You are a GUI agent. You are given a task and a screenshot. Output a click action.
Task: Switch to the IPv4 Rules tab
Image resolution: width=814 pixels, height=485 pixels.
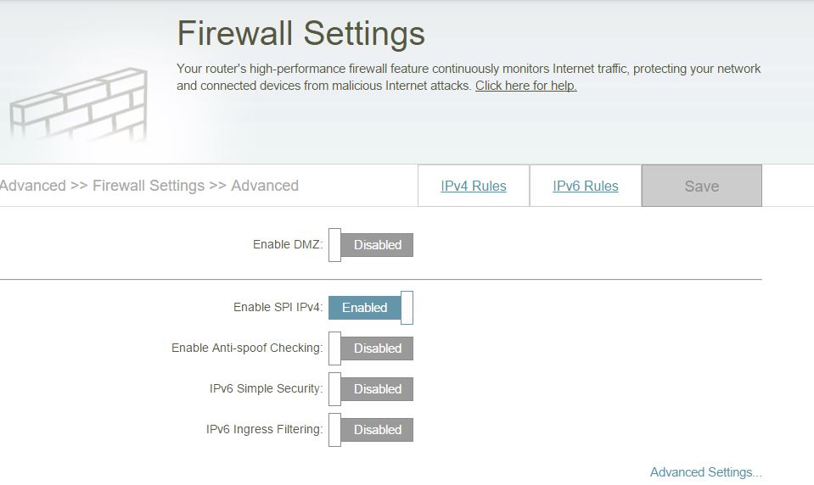tap(473, 187)
